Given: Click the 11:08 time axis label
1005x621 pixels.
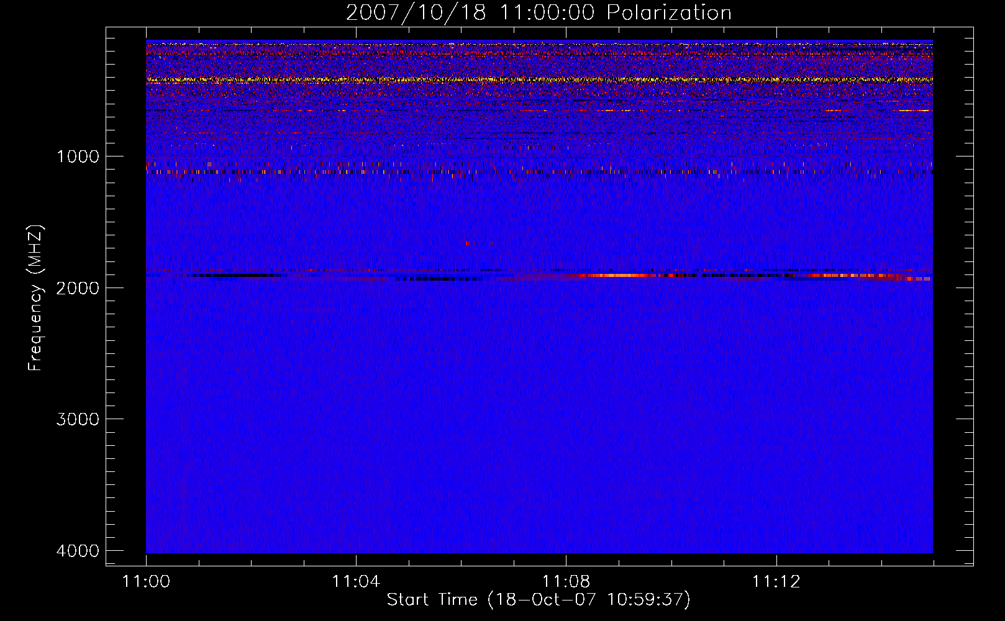Looking at the screenshot, I should tap(566, 582).
